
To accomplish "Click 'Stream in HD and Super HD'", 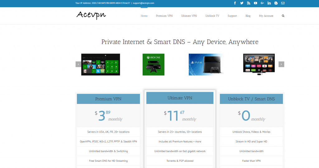I will click(x=251, y=142).
